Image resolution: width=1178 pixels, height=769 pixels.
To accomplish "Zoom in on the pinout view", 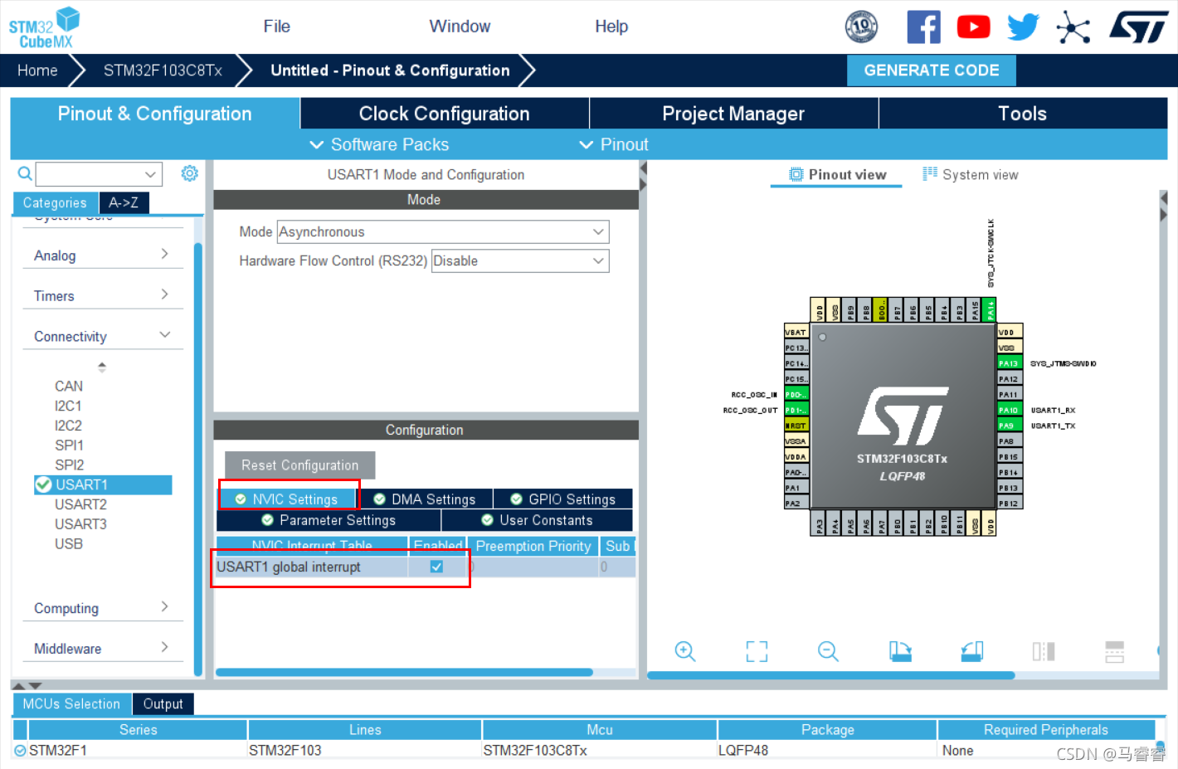I will point(685,651).
